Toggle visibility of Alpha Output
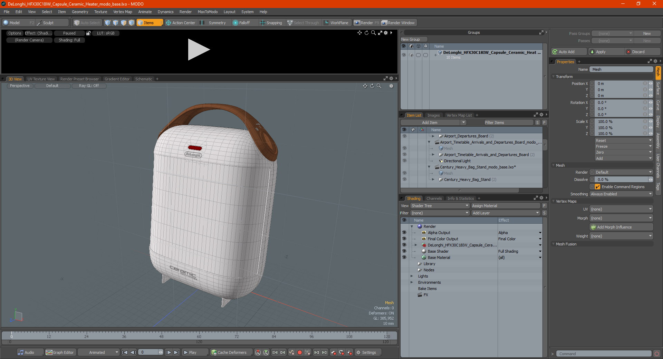Viewport: 663px width, 359px height. [x=404, y=233]
